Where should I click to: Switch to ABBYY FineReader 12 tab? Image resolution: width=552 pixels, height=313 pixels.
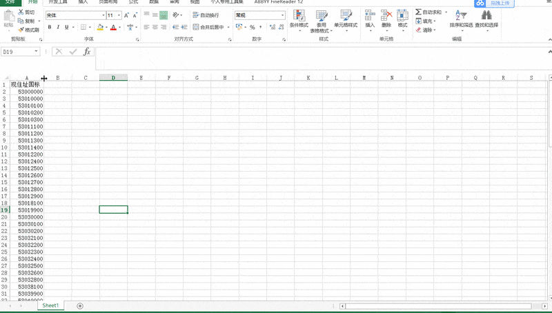coord(279,2)
